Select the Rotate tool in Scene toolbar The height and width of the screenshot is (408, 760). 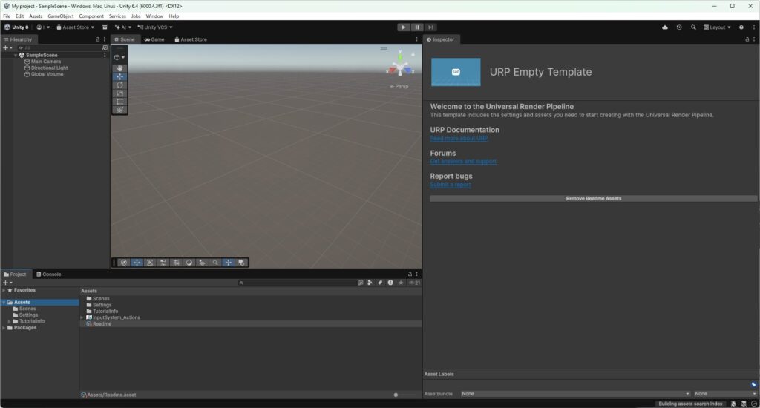pos(119,85)
